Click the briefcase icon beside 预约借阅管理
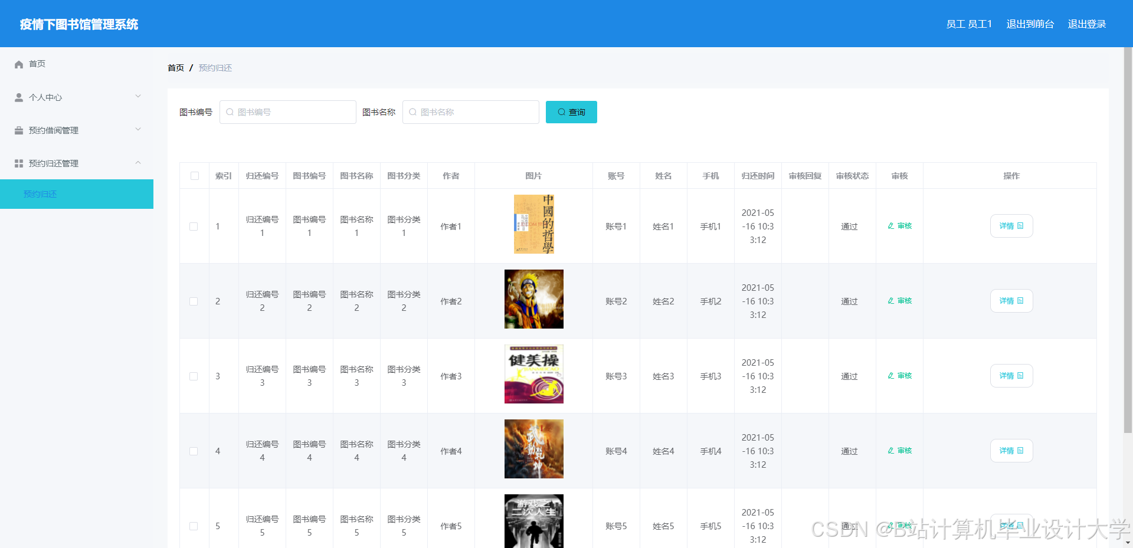Image resolution: width=1133 pixels, height=548 pixels. 19,130
